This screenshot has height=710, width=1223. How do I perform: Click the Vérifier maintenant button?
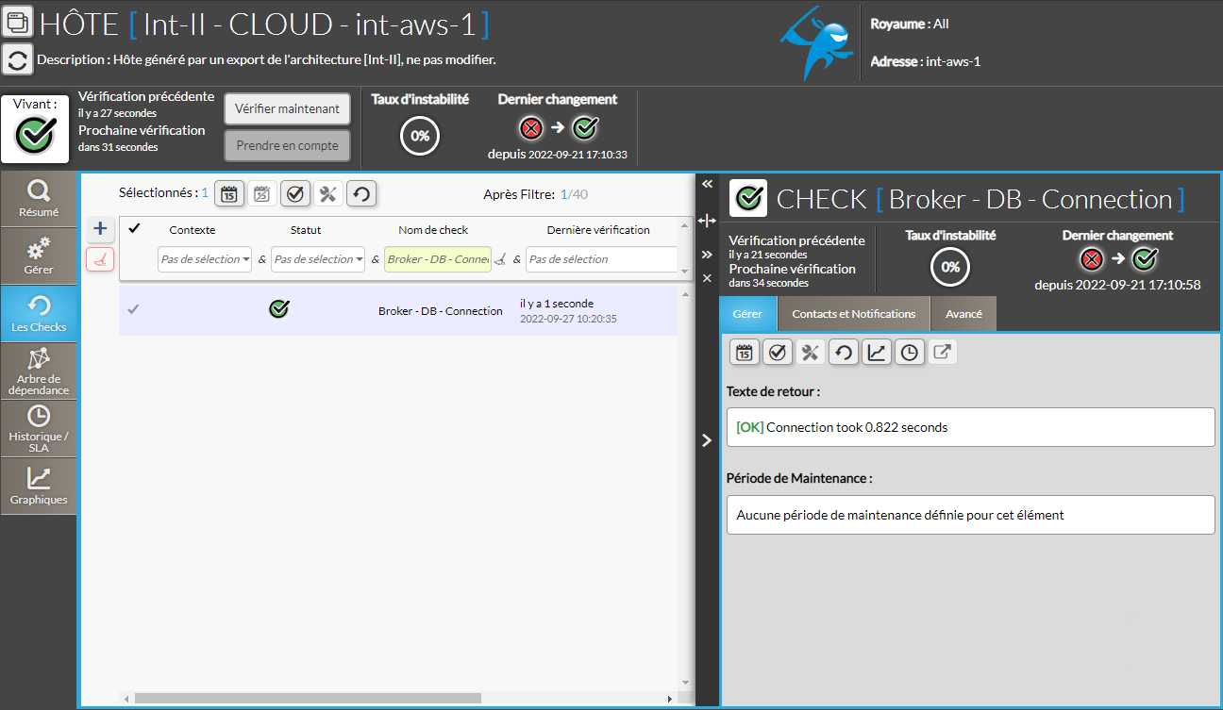click(287, 108)
